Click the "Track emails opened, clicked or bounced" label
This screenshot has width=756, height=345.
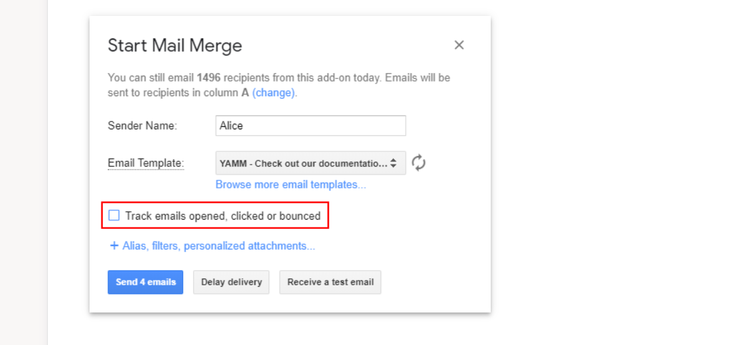click(222, 216)
